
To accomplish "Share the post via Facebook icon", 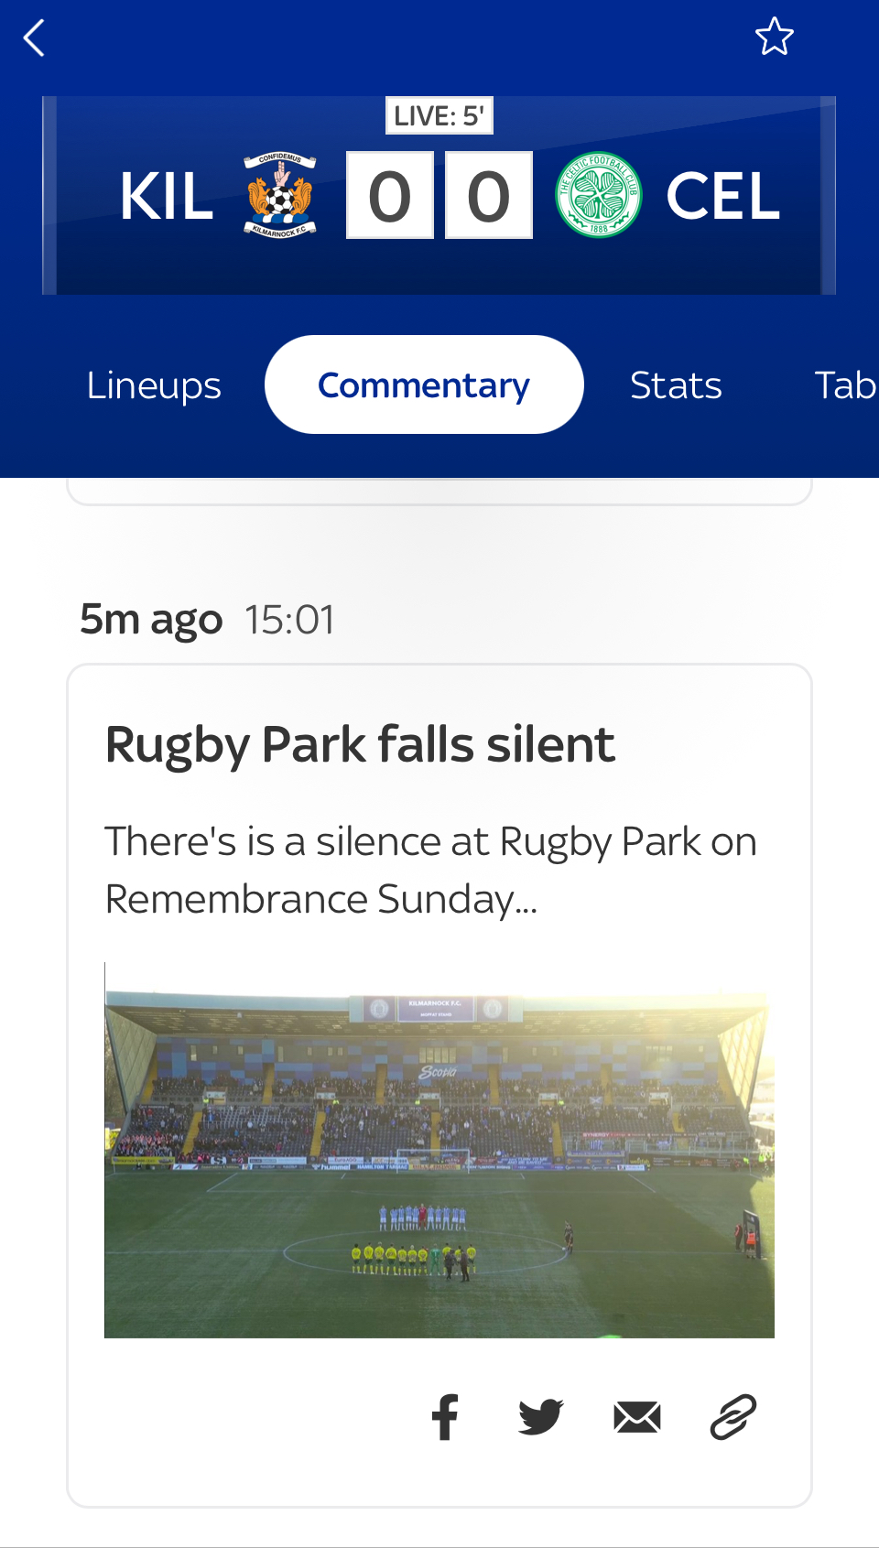I will click(446, 1417).
